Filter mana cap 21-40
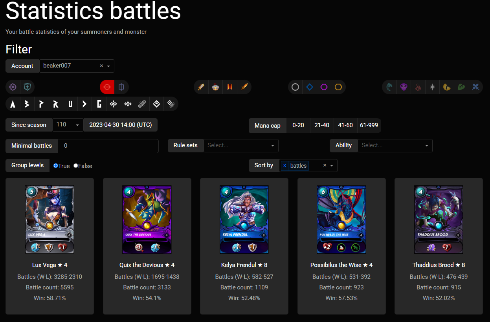 pos(322,125)
